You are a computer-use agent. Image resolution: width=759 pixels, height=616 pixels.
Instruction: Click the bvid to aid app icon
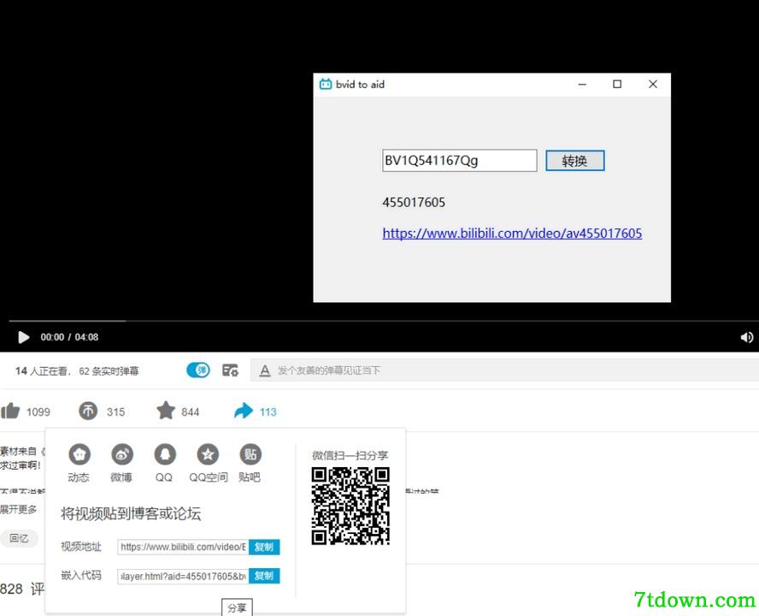pos(326,85)
